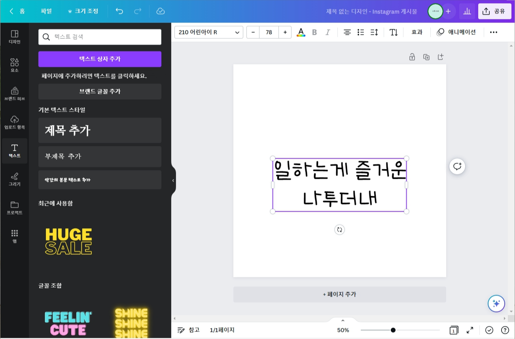This screenshot has width=515, height=339.
Task: Lock the page with padlock icon
Action: tap(412, 57)
